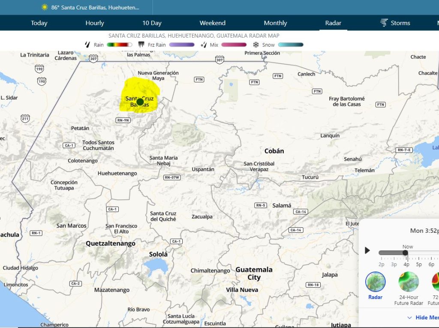The image size is (439, 328).
Task: Switch to the Monthly tab
Action: click(x=275, y=23)
